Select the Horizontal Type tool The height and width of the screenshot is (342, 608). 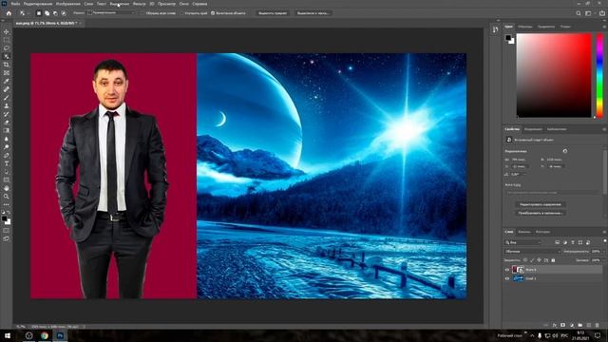[x=7, y=163]
